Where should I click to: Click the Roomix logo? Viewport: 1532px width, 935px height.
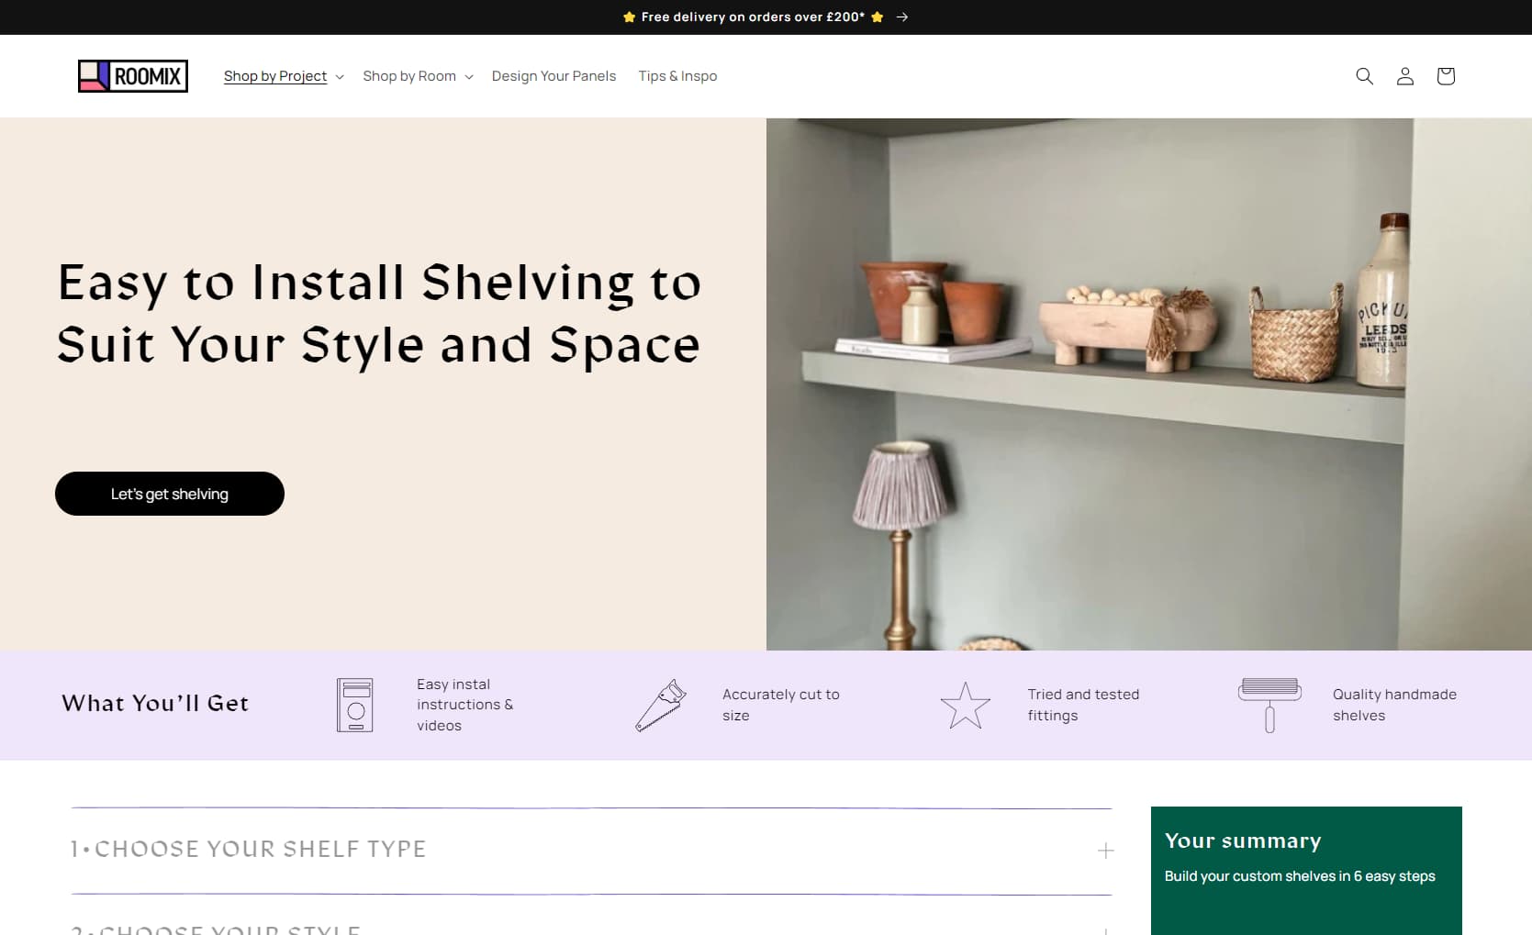[133, 76]
